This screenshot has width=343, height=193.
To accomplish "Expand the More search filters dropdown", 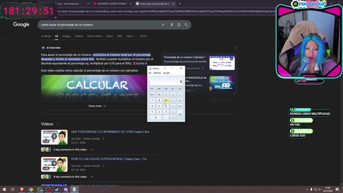I will 131,36.
